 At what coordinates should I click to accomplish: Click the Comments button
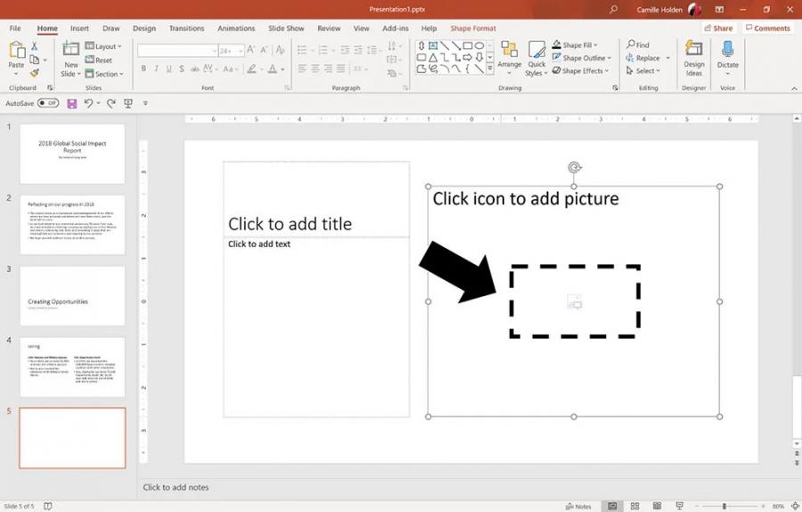click(768, 29)
